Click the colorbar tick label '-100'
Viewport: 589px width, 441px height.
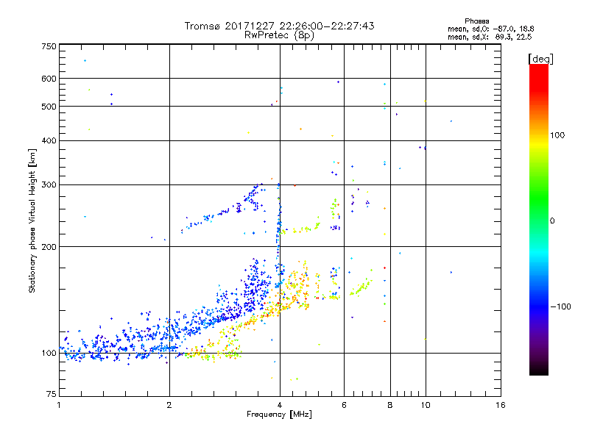click(x=560, y=306)
